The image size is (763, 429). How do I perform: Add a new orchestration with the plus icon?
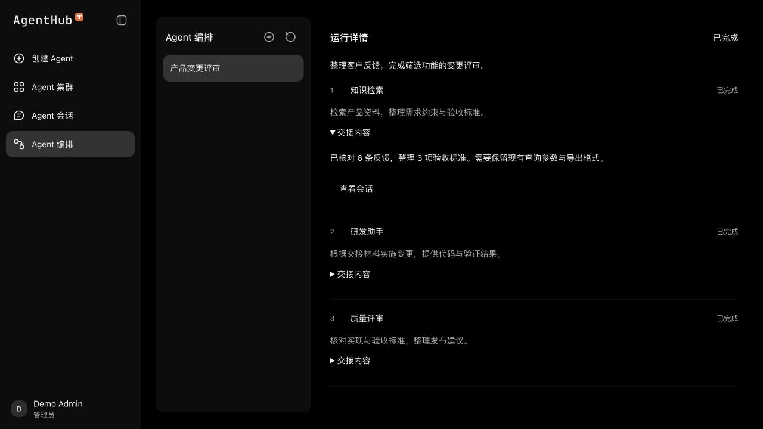click(269, 37)
